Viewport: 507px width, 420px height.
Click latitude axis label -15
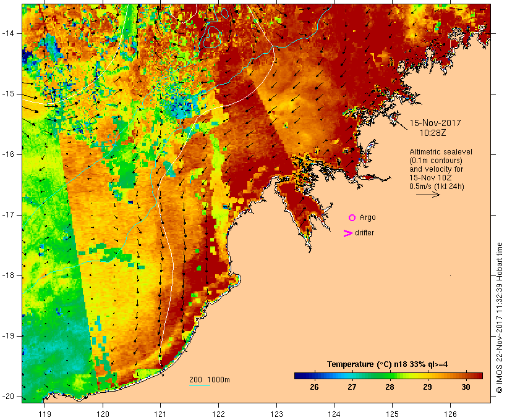click(8, 94)
